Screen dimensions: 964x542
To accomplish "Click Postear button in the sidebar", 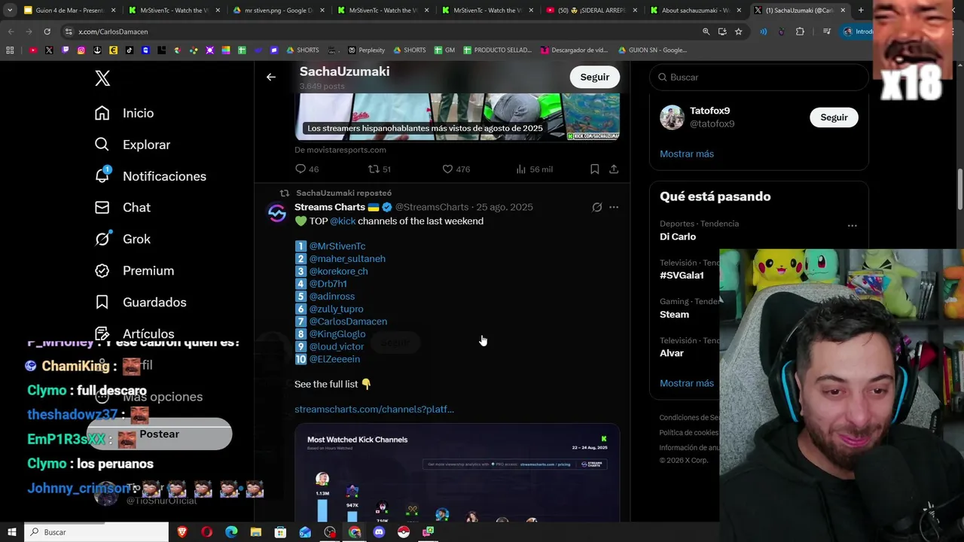I will 159,434.
